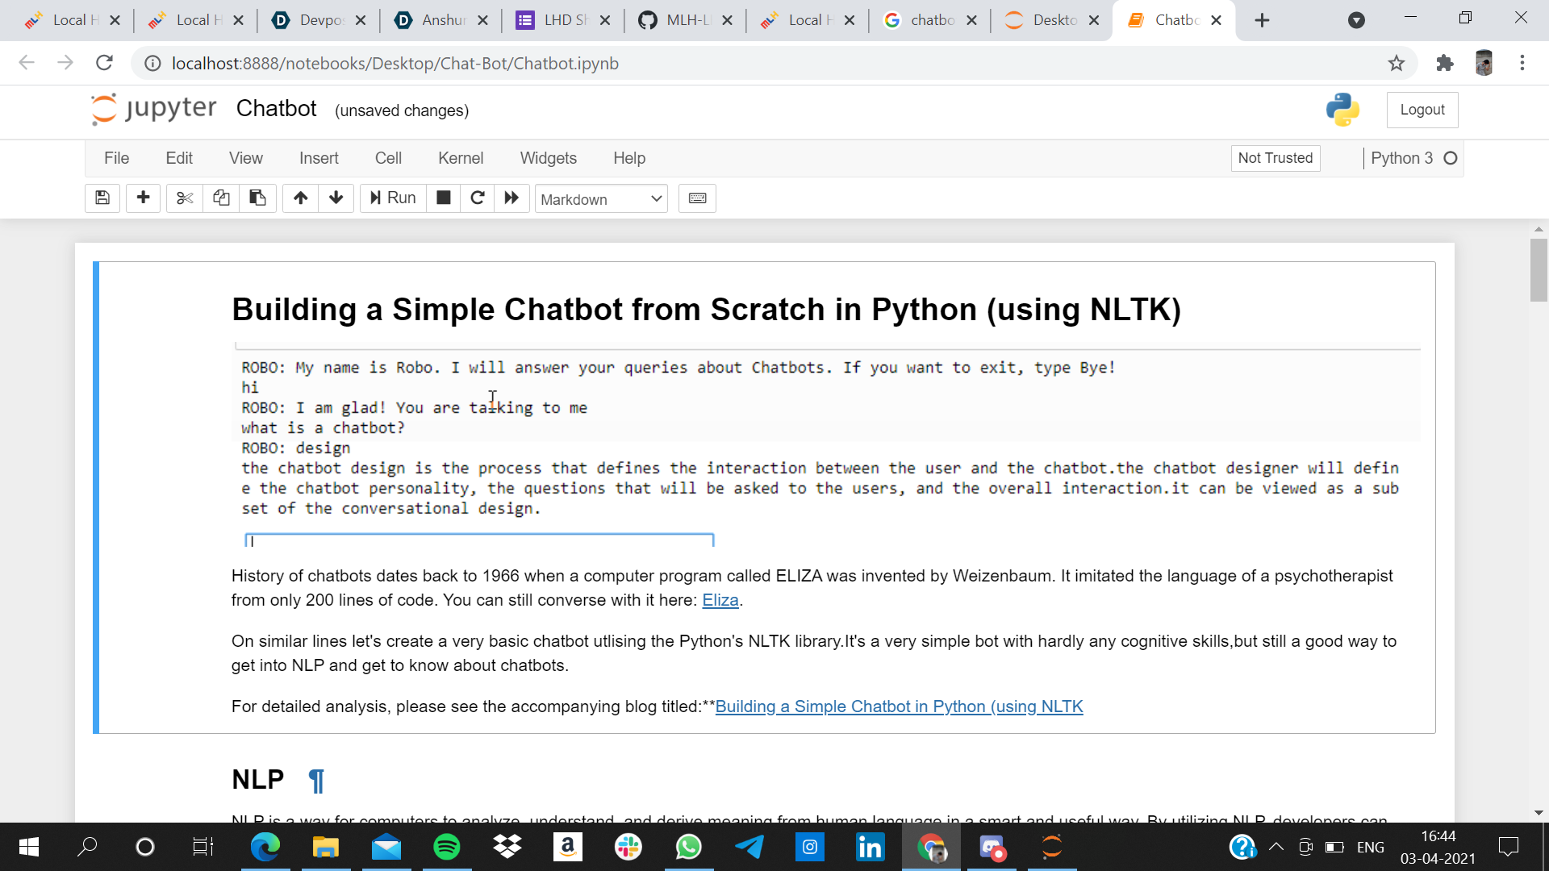Move selected cell up arrow

pos(300,198)
